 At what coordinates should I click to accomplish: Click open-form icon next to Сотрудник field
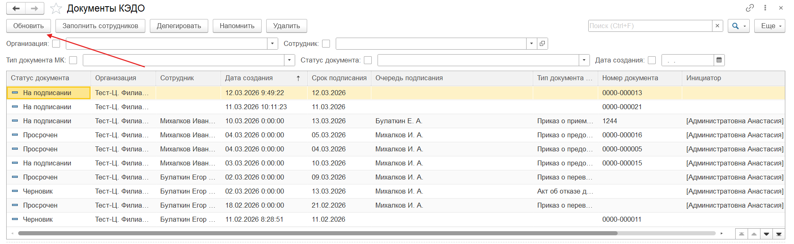[542, 43]
